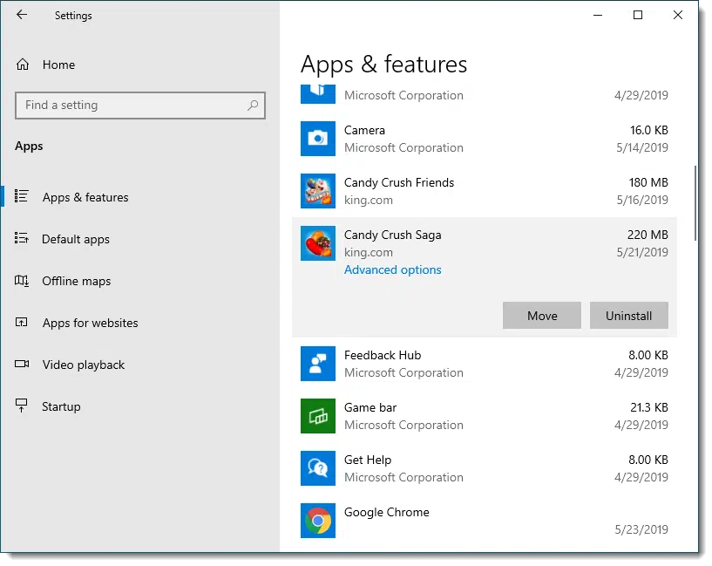Click the 5/14/2019 install date
This screenshot has width=712, height=566.
(642, 147)
